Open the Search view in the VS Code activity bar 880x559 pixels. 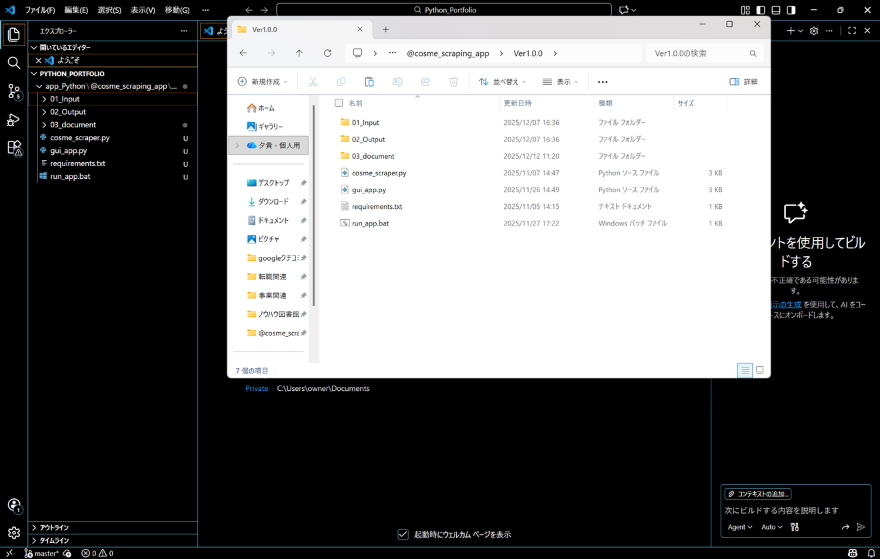[x=13, y=63]
